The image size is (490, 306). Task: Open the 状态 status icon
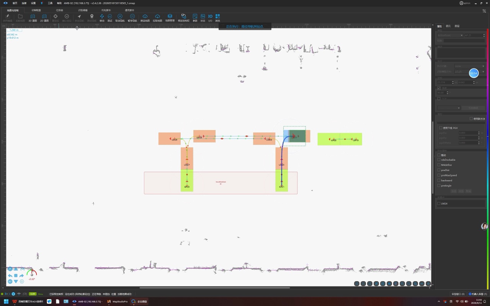[x=203, y=18]
